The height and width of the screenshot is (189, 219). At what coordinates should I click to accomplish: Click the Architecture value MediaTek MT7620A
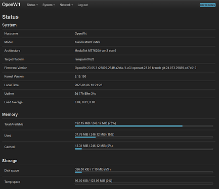[96, 51]
